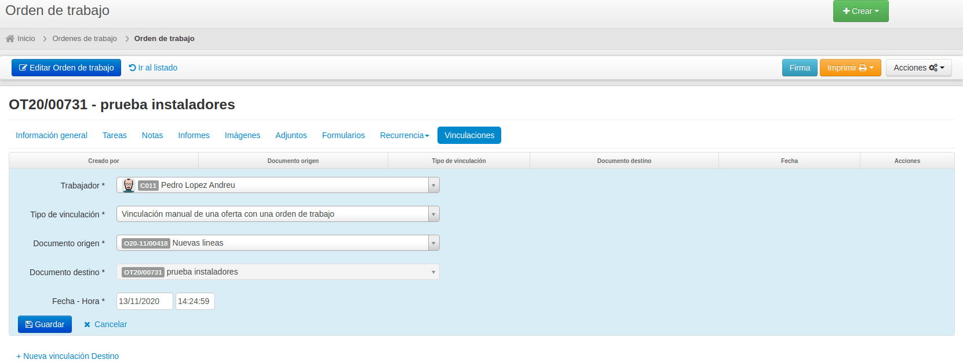Click the C011 worker code badge

pos(148,186)
